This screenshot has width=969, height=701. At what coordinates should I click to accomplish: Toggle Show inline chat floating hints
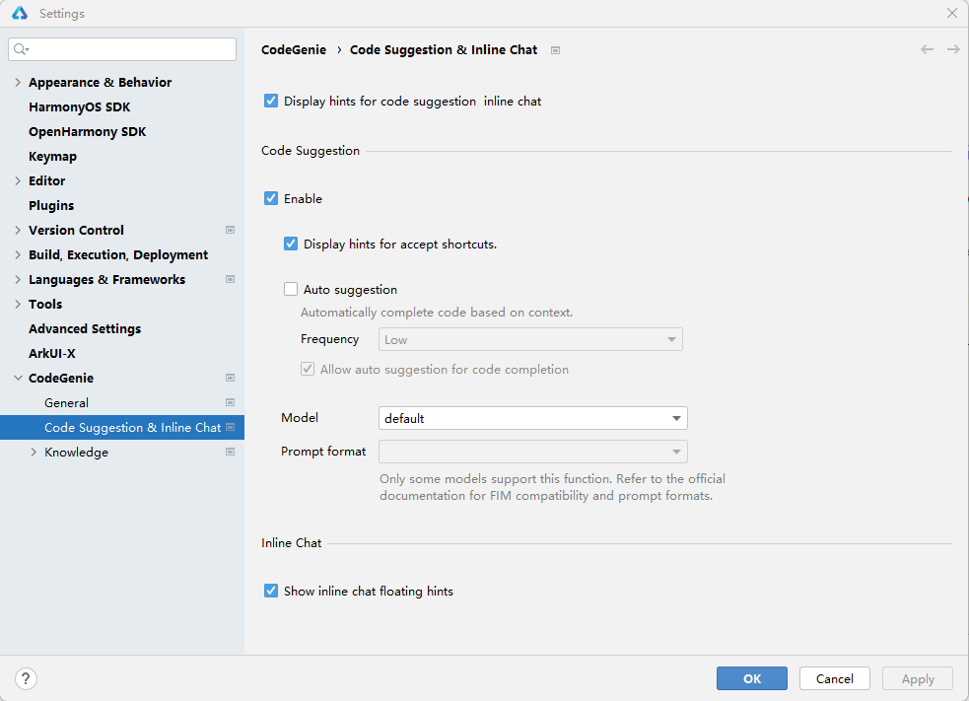(x=271, y=592)
